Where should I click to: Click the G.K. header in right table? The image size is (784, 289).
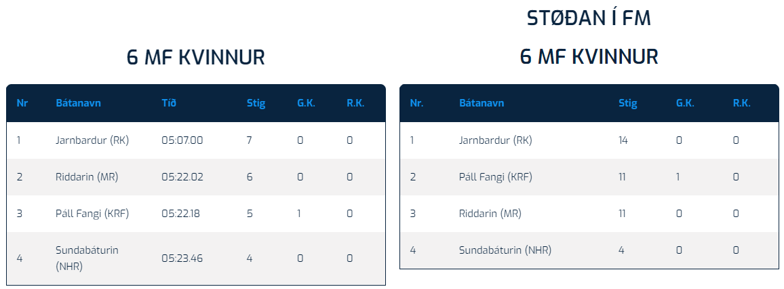685,104
